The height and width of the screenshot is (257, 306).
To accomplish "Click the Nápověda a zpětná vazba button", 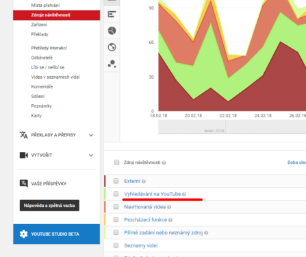I will [49, 206].
